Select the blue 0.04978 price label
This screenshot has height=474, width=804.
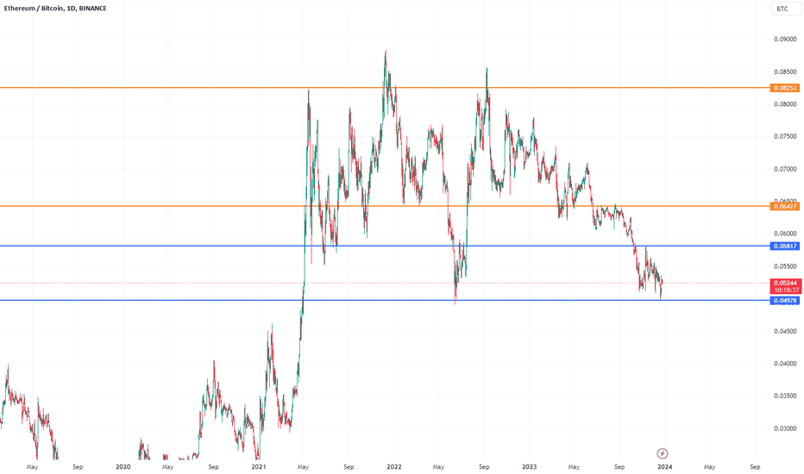coord(784,301)
